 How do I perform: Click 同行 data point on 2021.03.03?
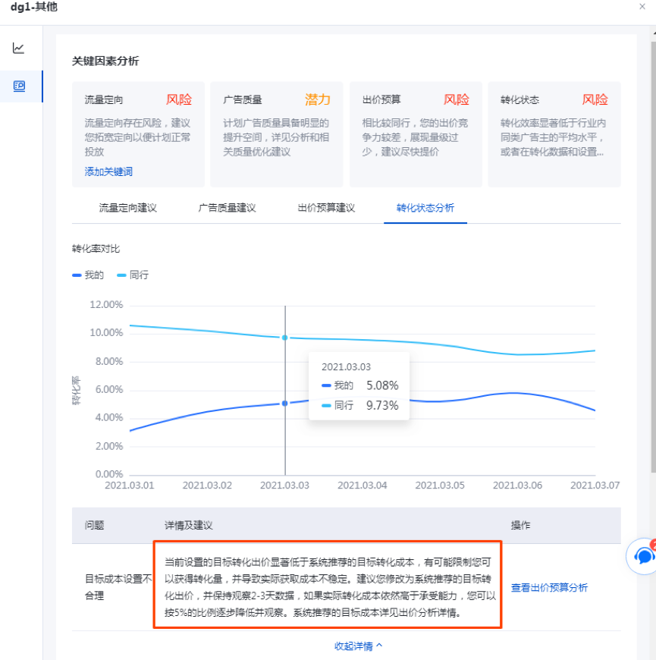[x=285, y=338]
